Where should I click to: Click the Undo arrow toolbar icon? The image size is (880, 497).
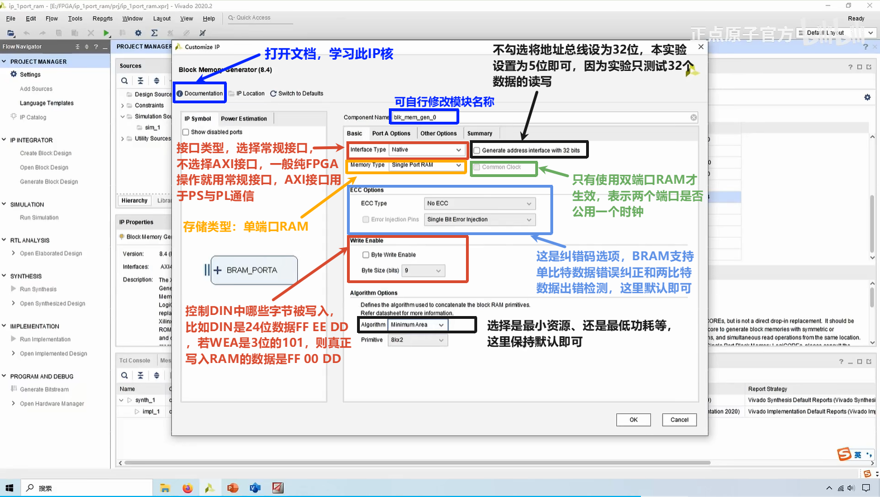tap(26, 33)
